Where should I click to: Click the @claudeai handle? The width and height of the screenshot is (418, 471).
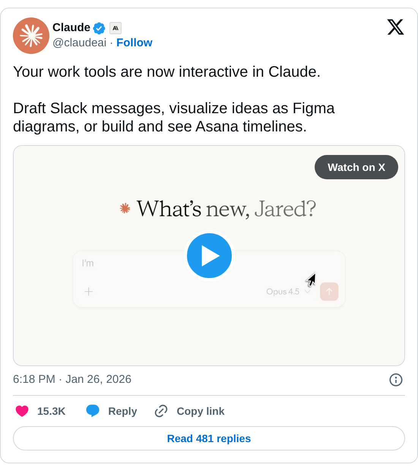(79, 43)
